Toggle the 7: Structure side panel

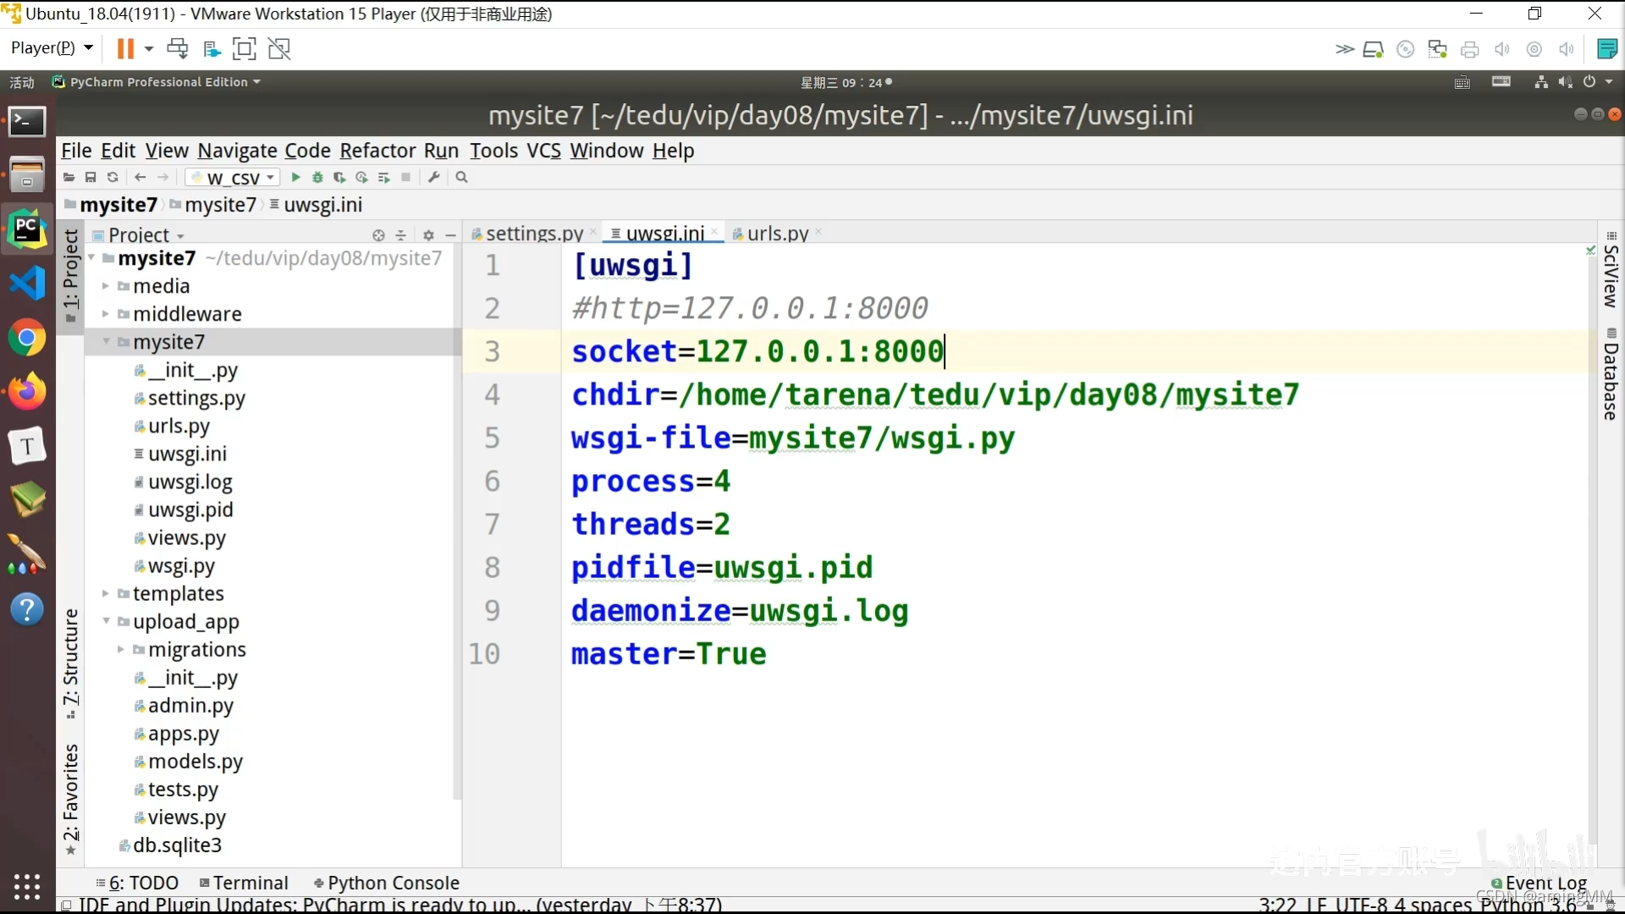pyautogui.click(x=71, y=663)
